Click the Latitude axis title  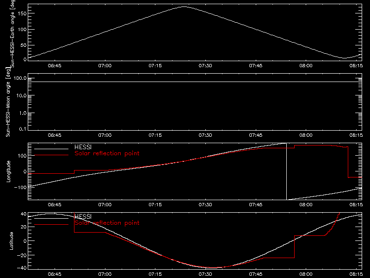(x=11, y=241)
